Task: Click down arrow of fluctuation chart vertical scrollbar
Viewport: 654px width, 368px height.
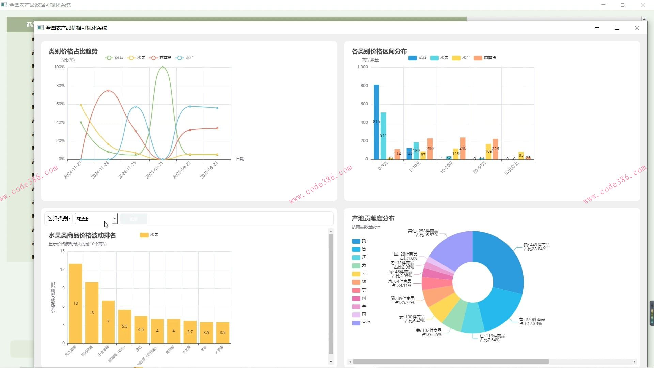Action: pos(331,362)
